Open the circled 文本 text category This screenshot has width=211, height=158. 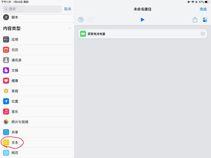[37, 142]
